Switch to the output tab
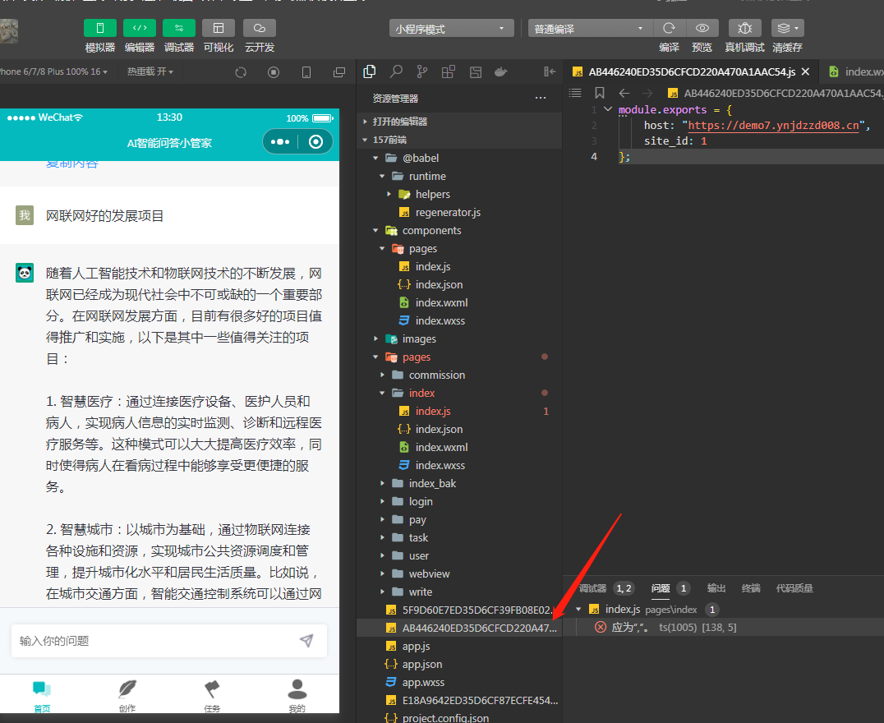 (716, 588)
